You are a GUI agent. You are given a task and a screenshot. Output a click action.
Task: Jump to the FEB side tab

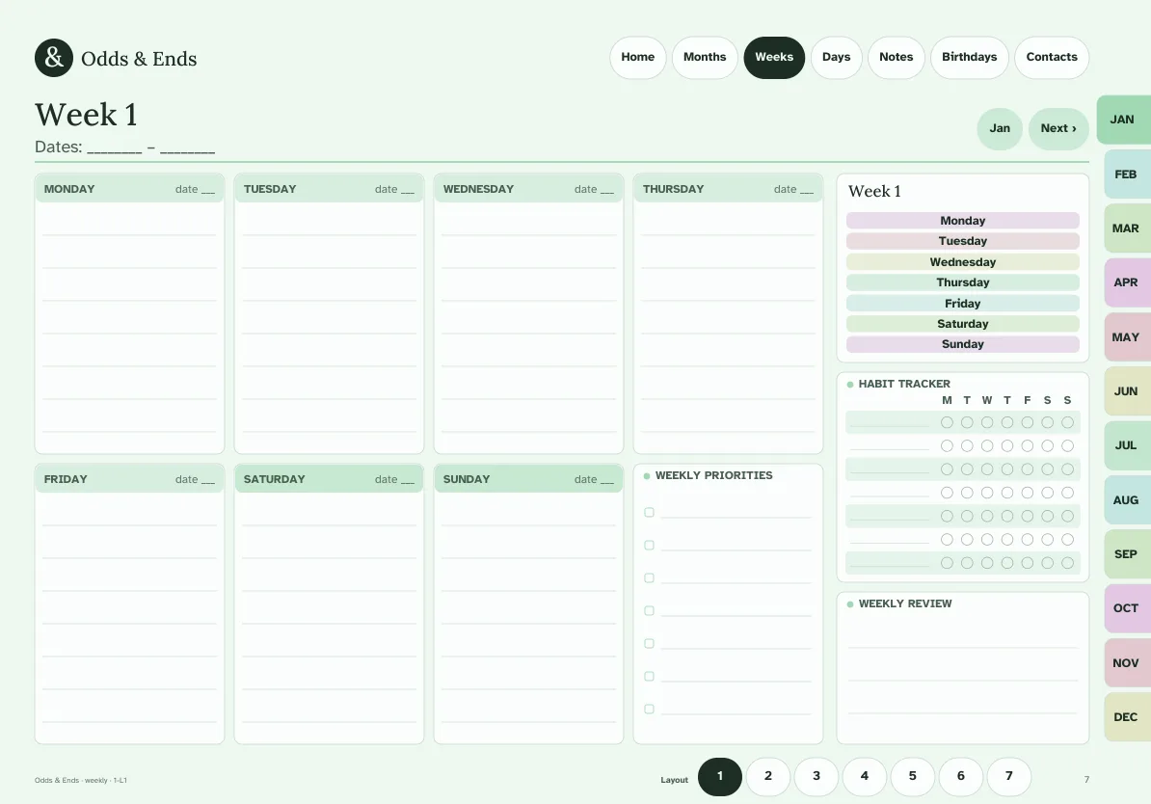coord(1127,174)
